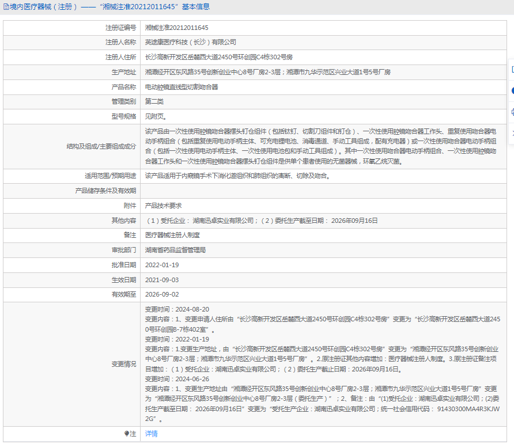Click the blue round icon in side toolbar

[x=512, y=91]
